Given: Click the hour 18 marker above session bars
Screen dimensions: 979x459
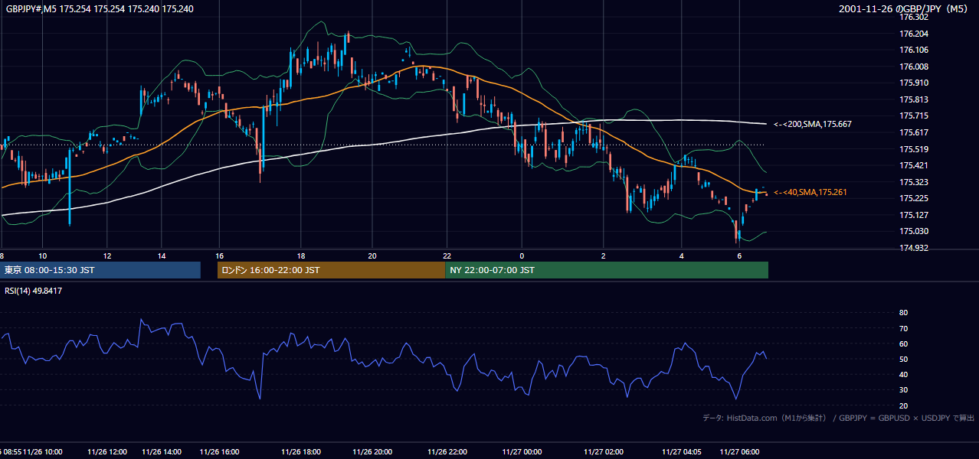Looking at the screenshot, I should [301, 256].
